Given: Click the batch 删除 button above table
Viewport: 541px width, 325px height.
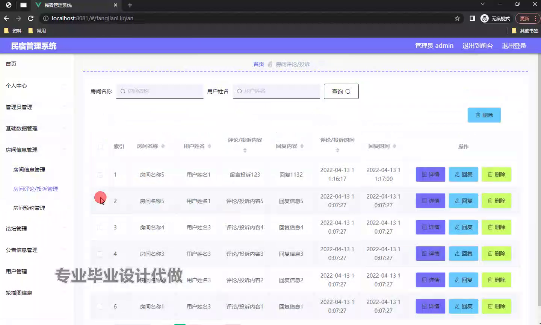Looking at the screenshot, I should click(x=484, y=115).
